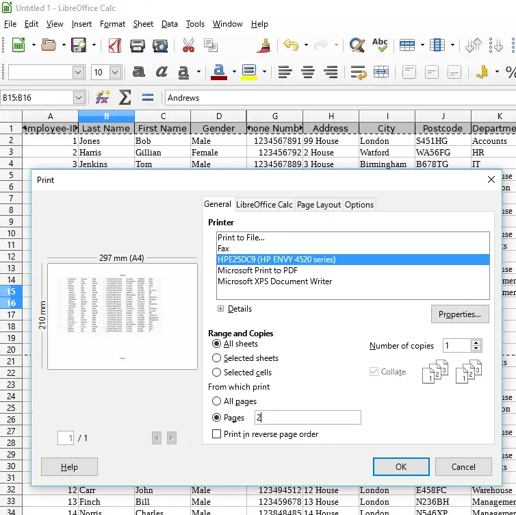Open the Function Wizard icon

tap(103, 97)
